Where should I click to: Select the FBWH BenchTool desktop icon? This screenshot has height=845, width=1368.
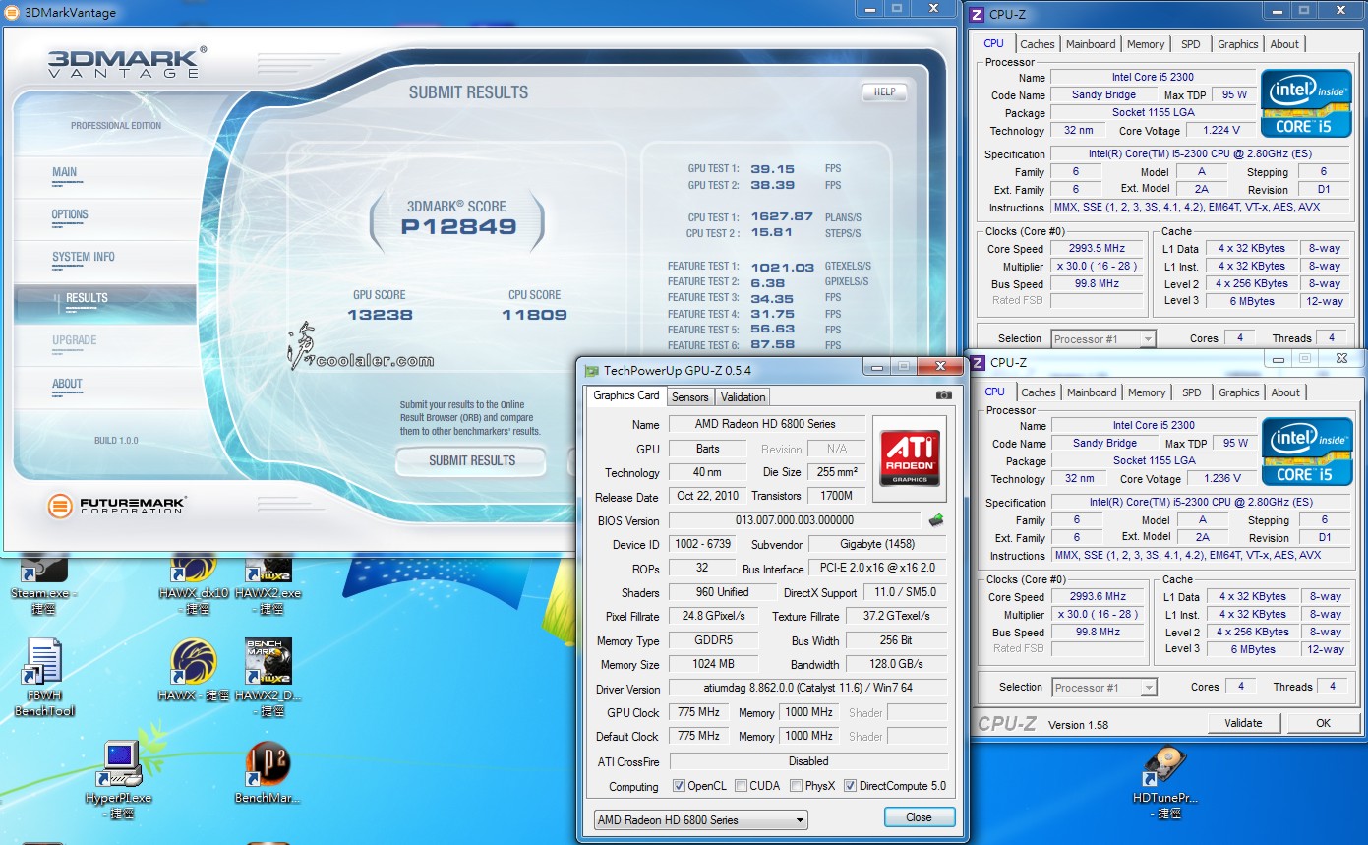44,678
